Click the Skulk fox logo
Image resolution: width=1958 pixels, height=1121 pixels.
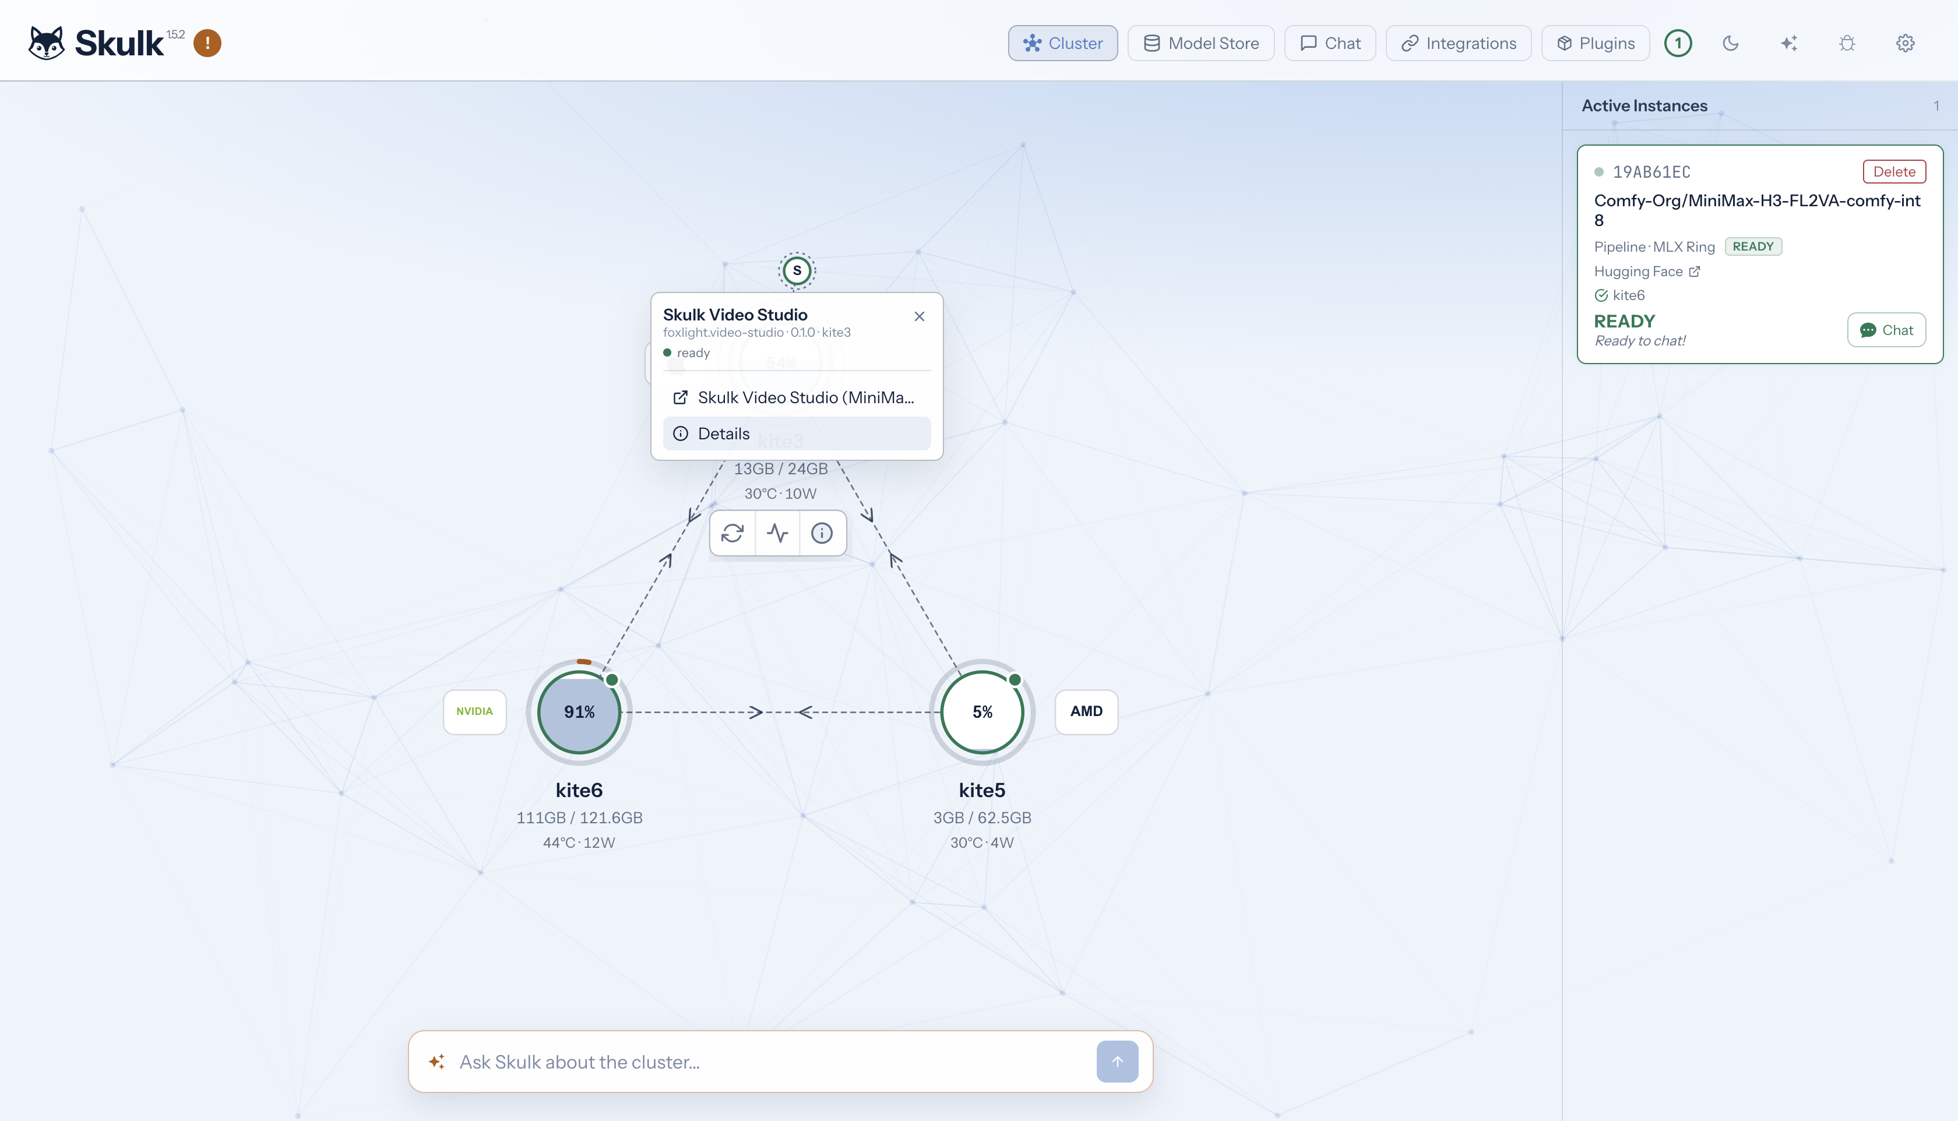coord(47,43)
